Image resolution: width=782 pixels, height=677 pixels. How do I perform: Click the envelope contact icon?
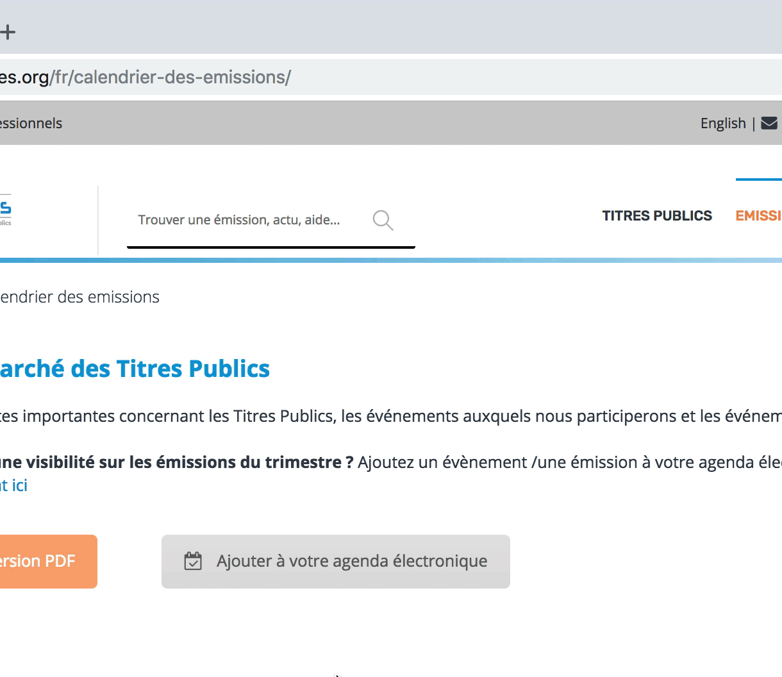tap(769, 123)
